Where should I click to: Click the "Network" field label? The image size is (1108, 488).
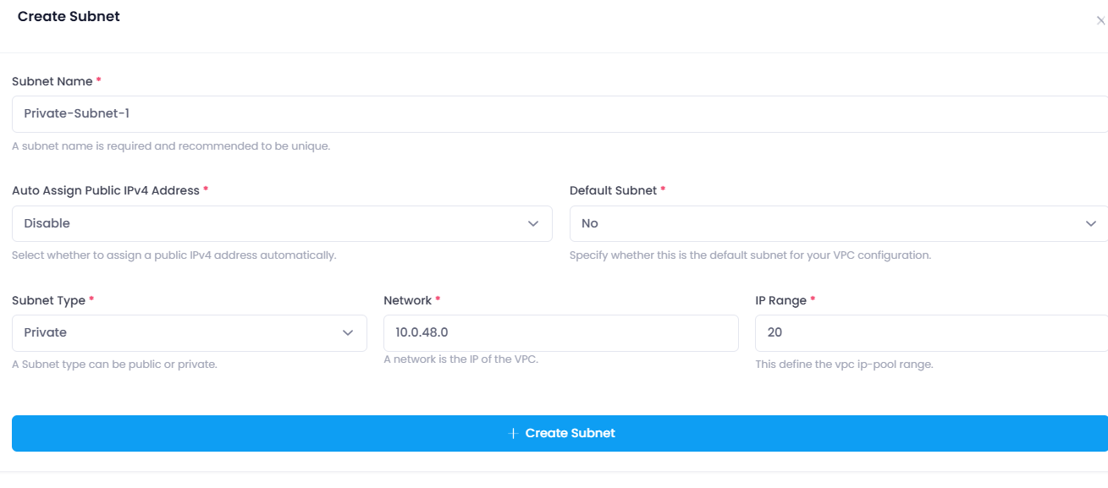(x=407, y=300)
